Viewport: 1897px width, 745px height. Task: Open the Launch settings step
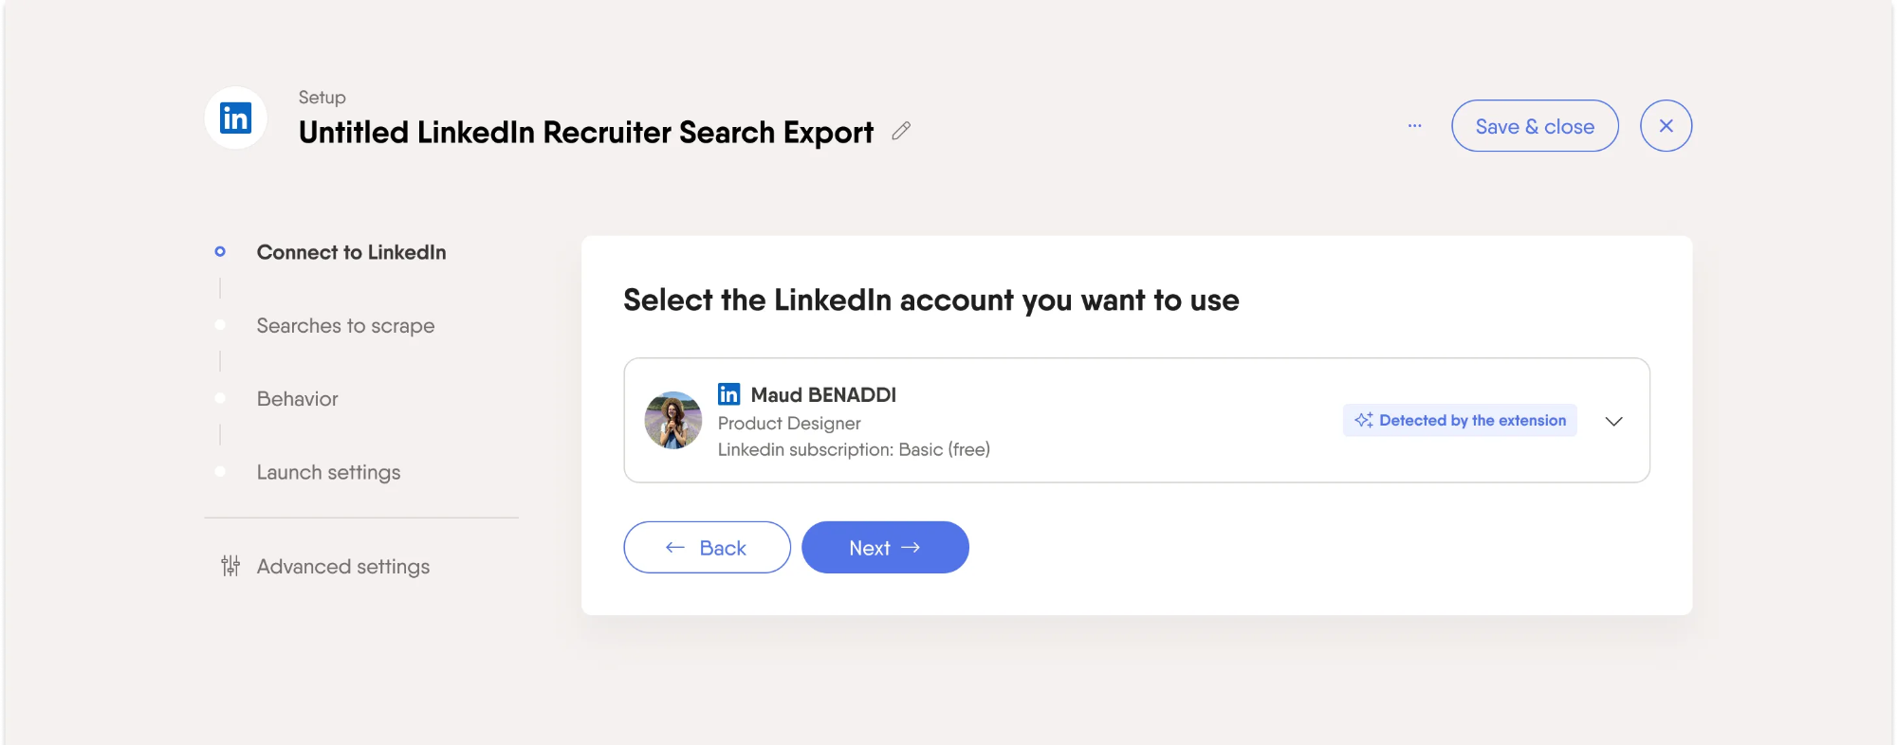coord(328,472)
